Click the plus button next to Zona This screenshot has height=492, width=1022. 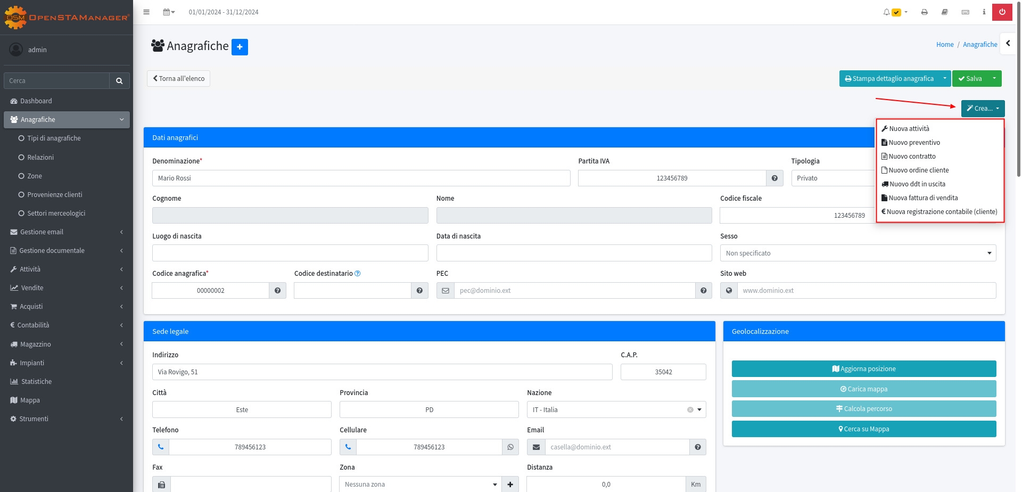click(510, 484)
